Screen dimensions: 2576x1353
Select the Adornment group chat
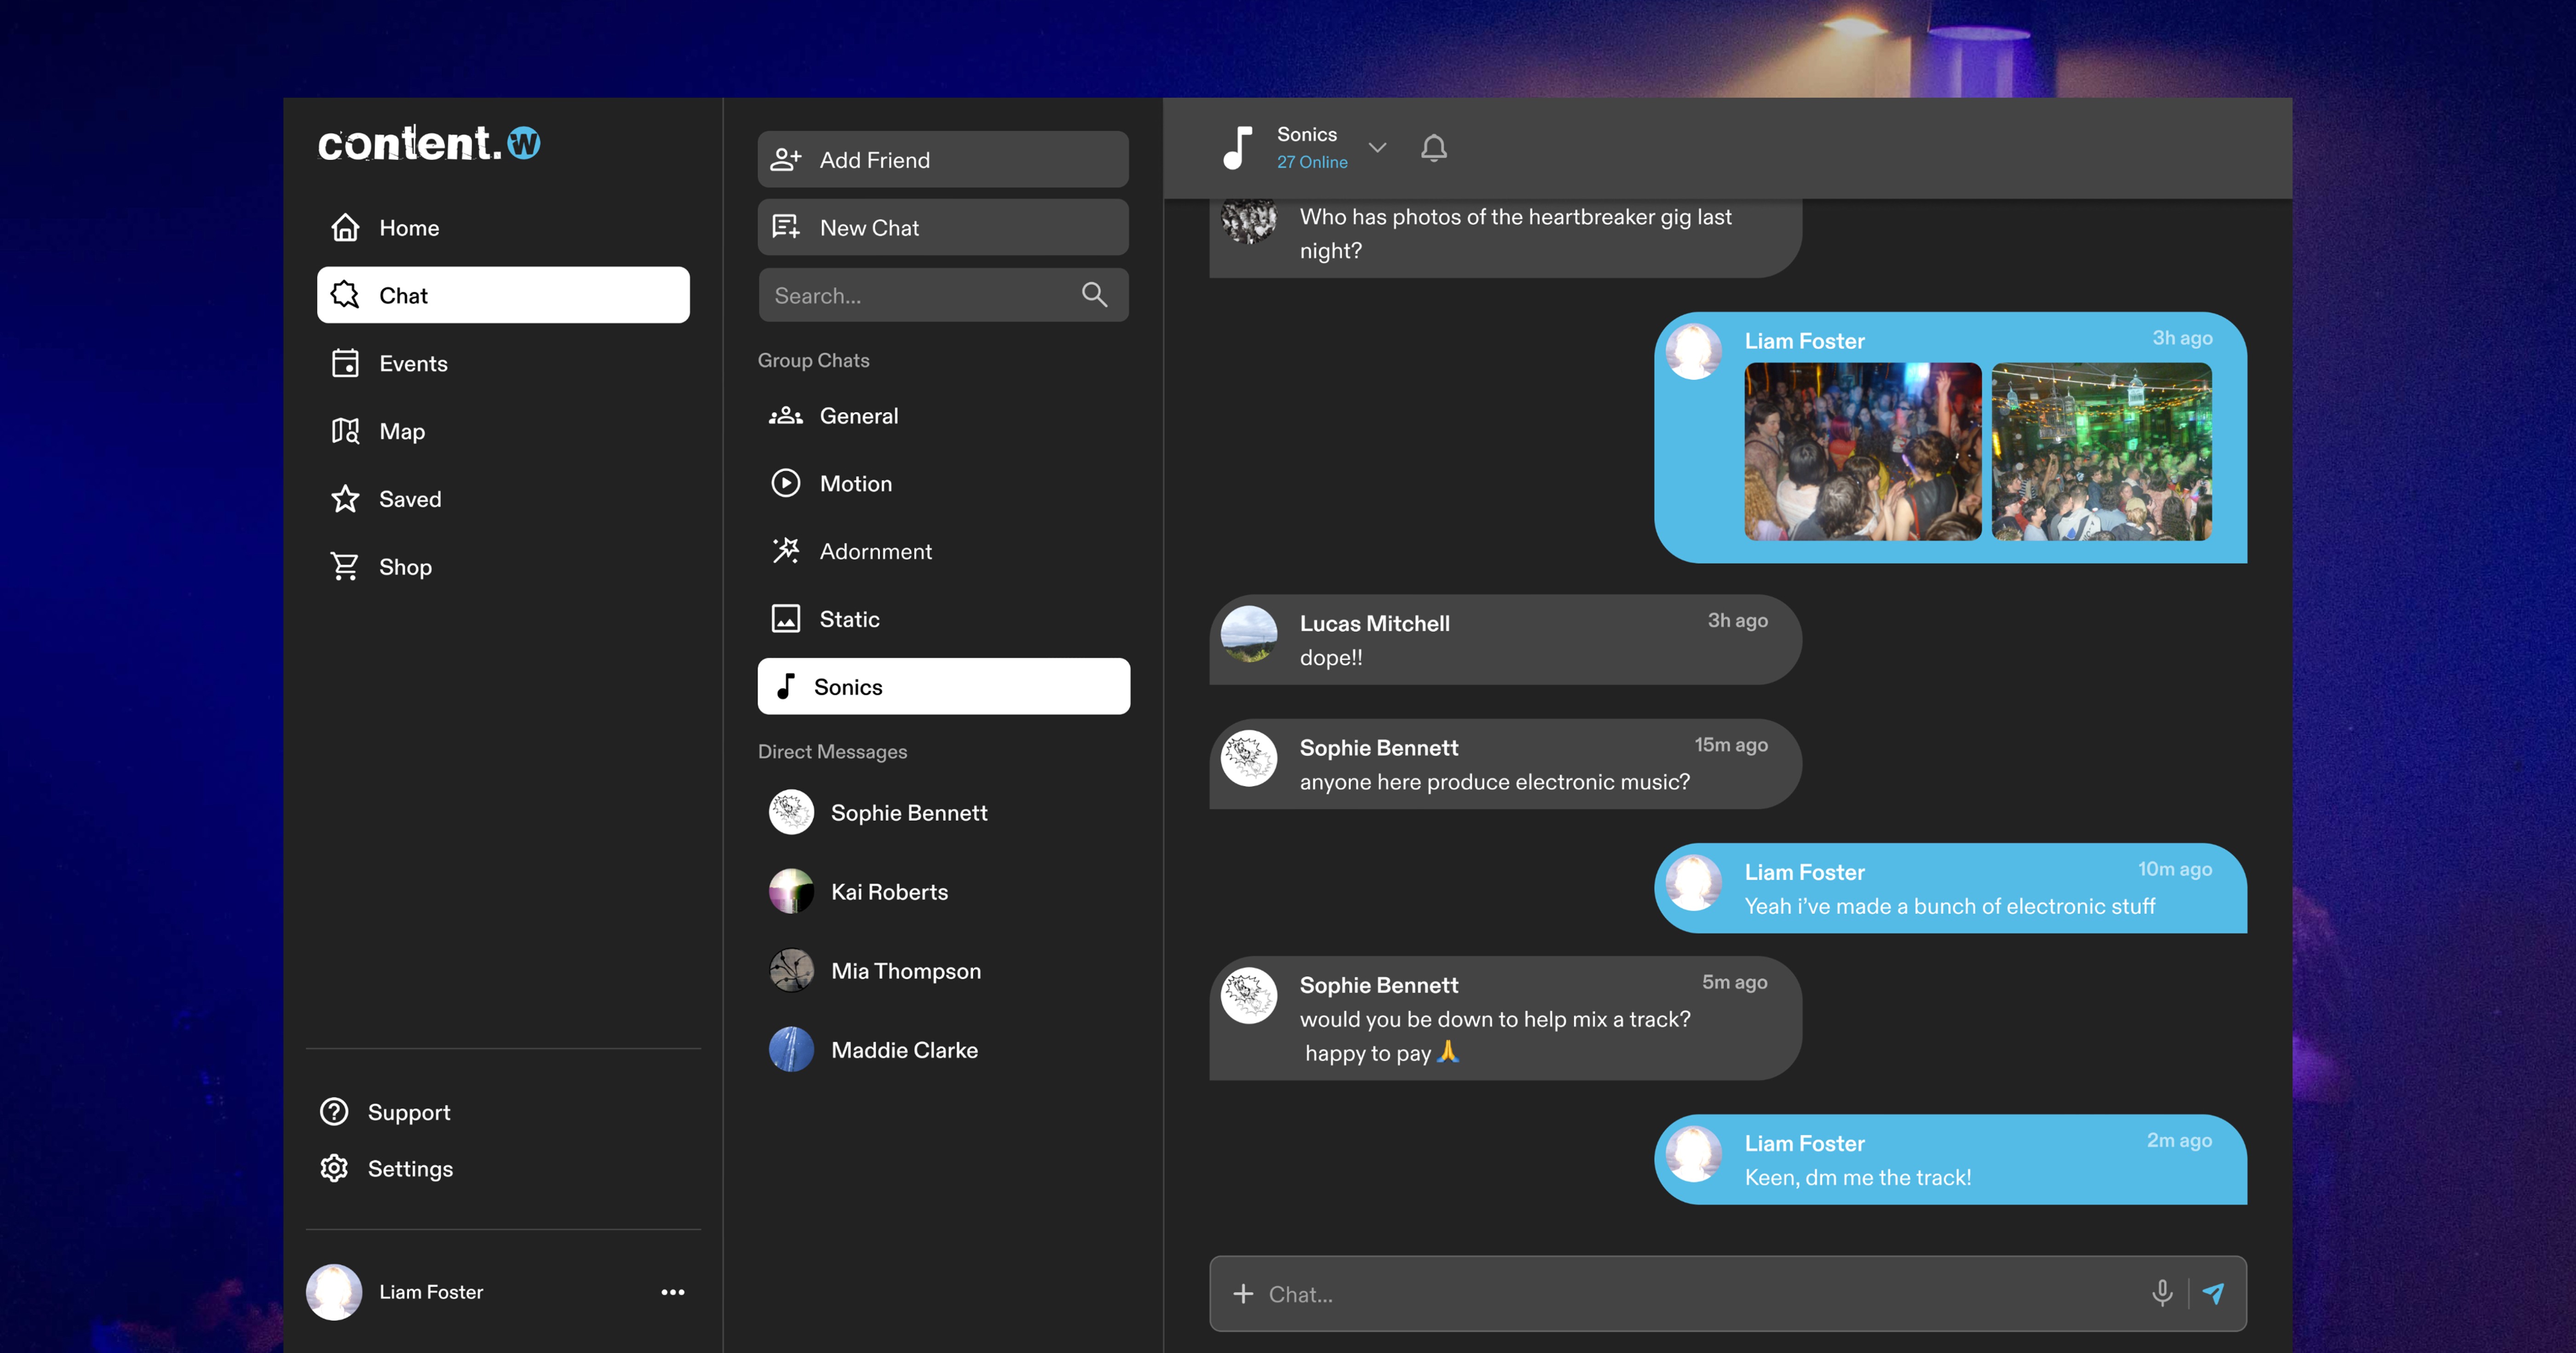875,551
